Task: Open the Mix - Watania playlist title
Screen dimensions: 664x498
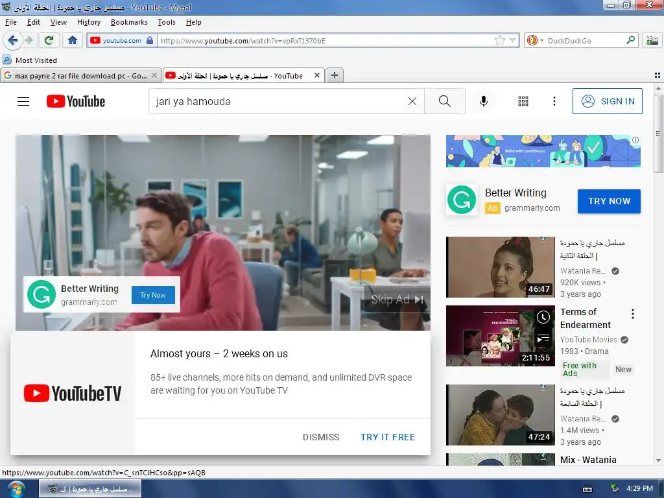Action: tap(588, 460)
